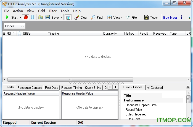The width and height of the screenshot is (193, 127).
Task: Switch to the Header tab
Action: 9,87
